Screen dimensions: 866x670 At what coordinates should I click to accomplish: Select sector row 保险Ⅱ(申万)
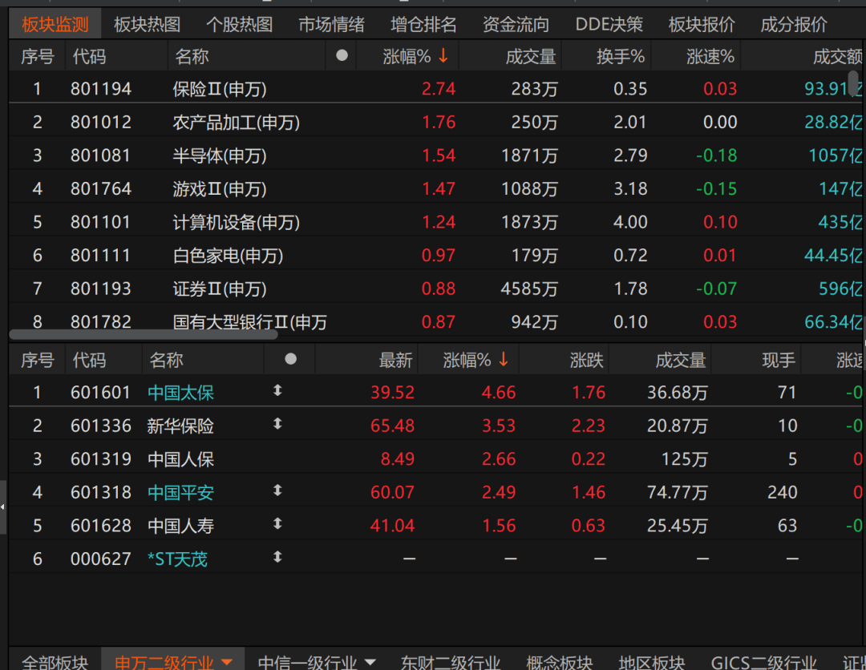[435, 88]
